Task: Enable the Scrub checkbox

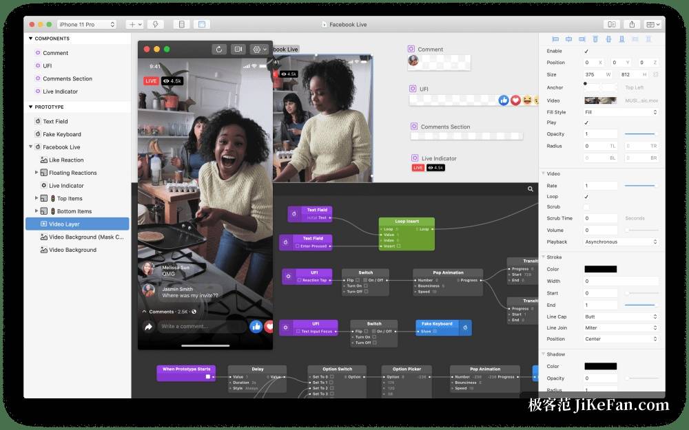Action: 586,206
